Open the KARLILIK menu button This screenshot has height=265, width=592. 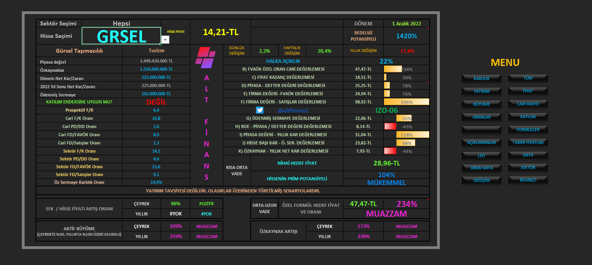pyautogui.click(x=481, y=78)
